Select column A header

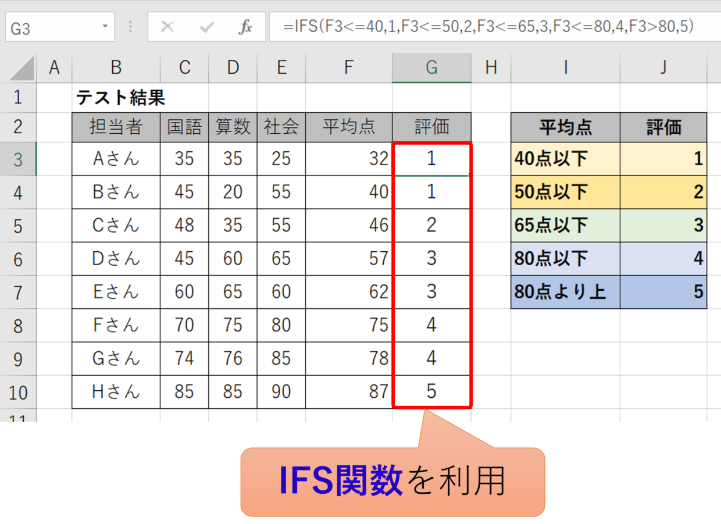coord(55,68)
